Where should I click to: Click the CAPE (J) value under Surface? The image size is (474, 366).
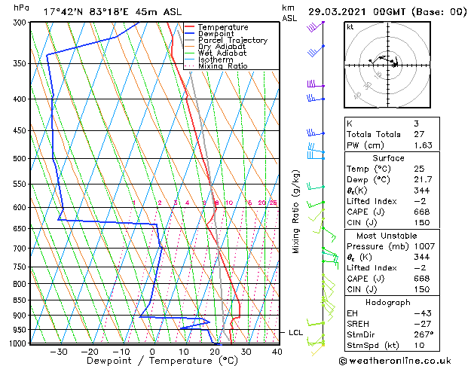tap(422, 212)
